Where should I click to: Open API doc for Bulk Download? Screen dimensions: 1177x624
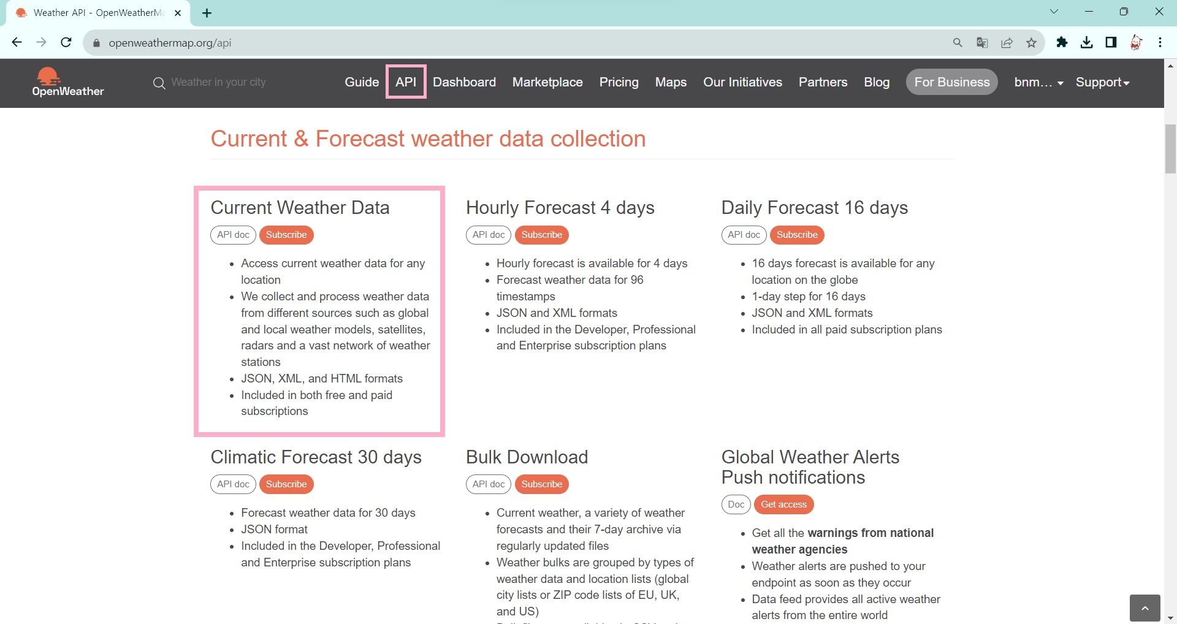click(x=489, y=484)
